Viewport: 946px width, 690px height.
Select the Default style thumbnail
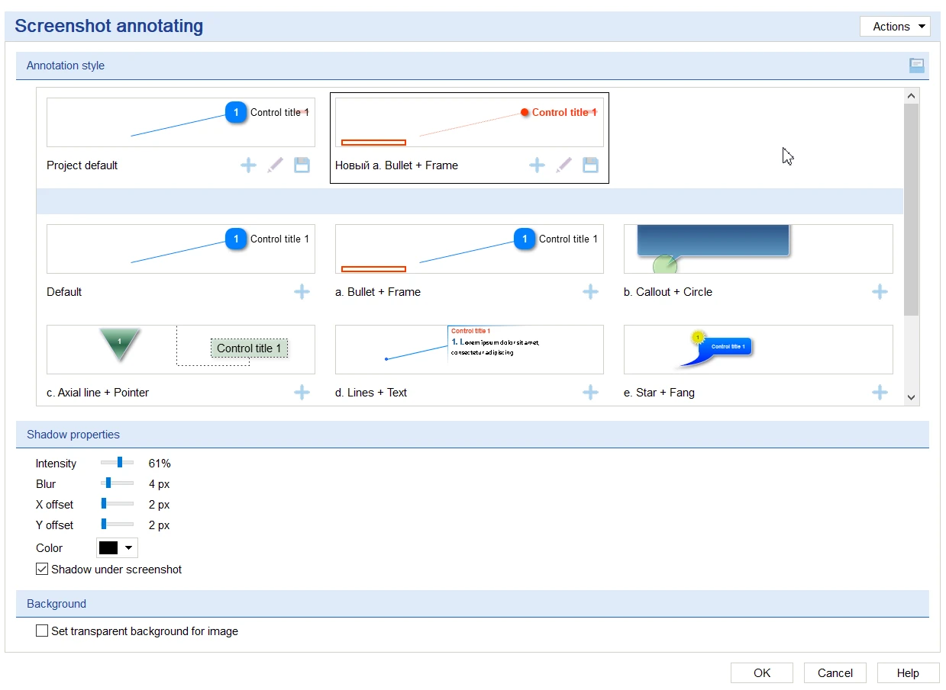pos(181,249)
